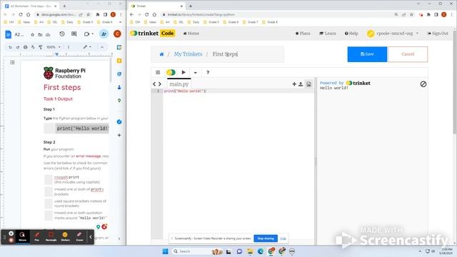Screen dimensions: 457x257
Task: Click redo in the Docs toolbar
Action: point(18,47)
